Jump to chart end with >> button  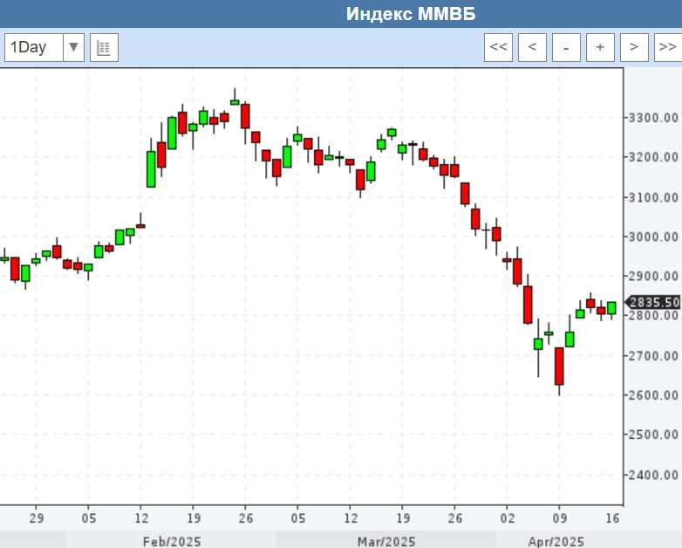point(668,47)
